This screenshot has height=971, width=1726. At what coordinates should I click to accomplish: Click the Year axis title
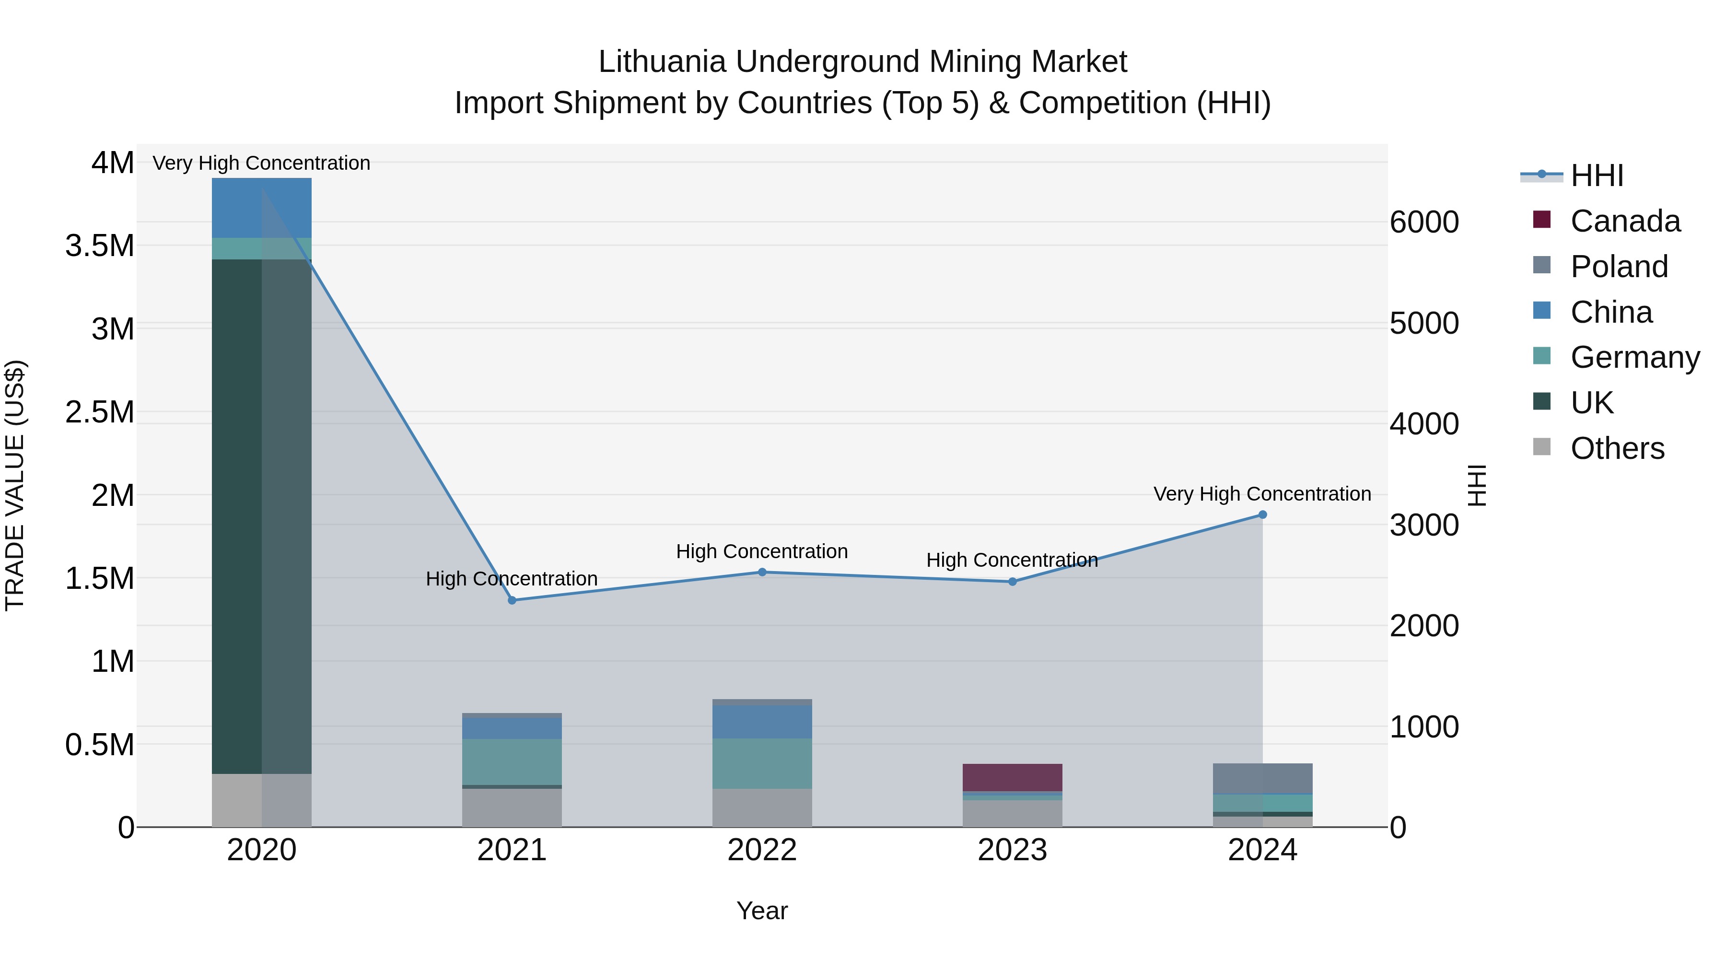(x=762, y=911)
